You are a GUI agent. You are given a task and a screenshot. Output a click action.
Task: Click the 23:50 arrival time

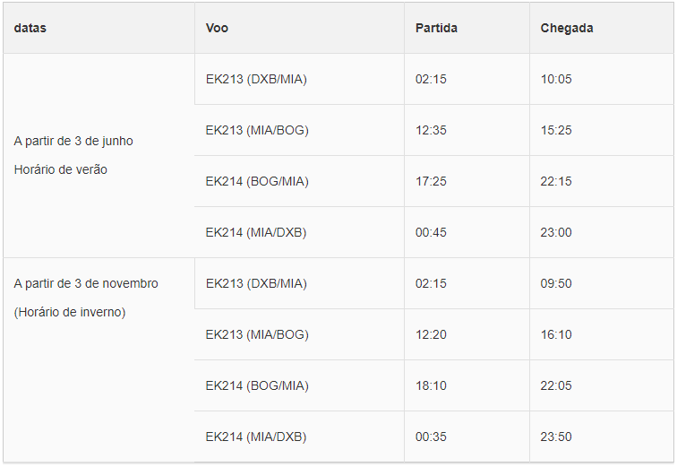pos(556,437)
